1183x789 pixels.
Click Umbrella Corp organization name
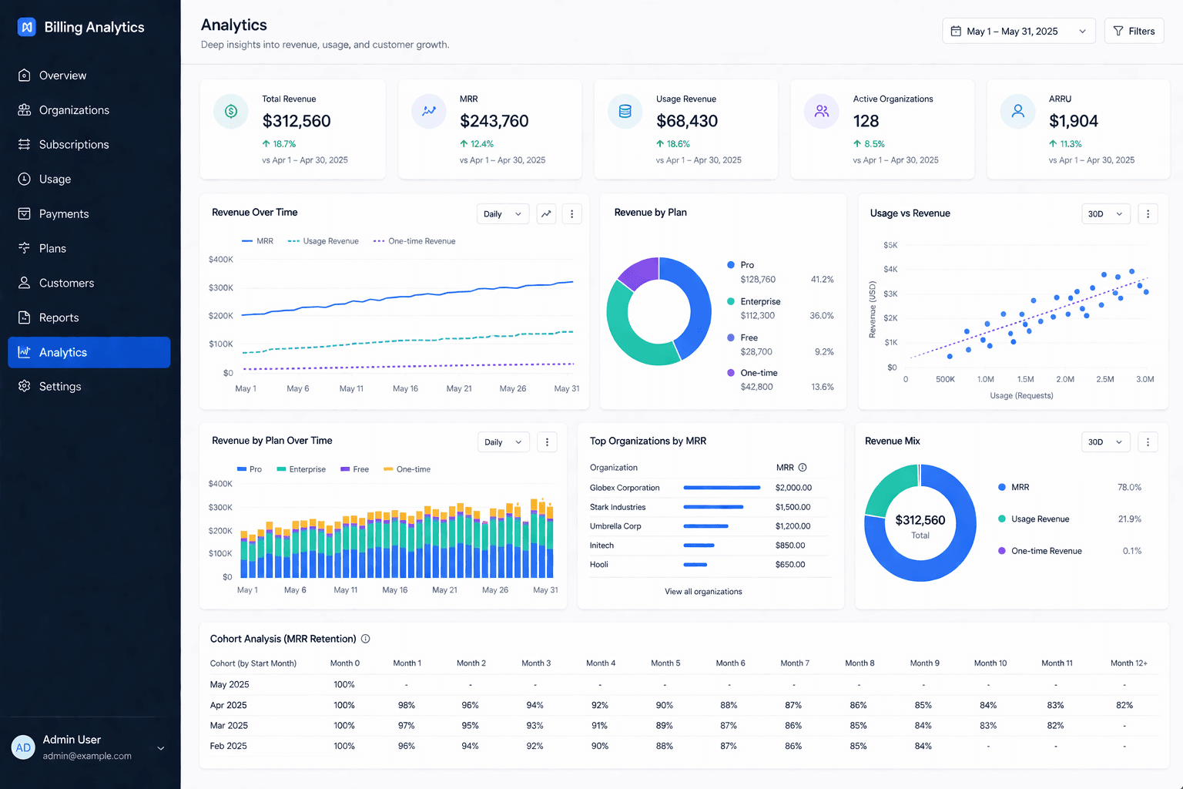(615, 526)
